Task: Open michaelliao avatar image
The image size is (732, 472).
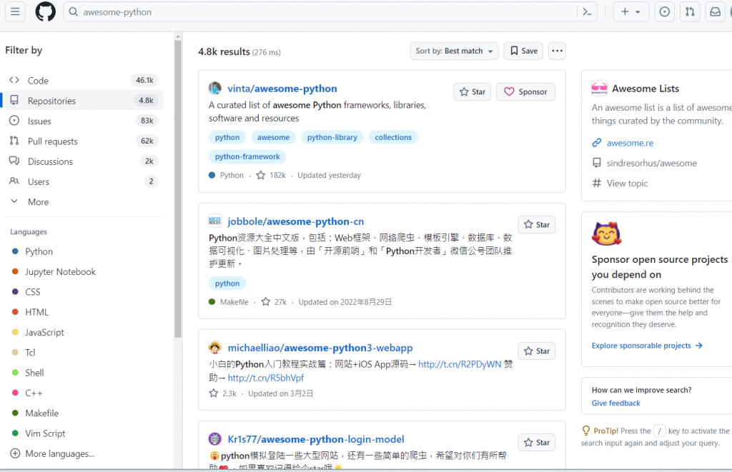Action: (214, 348)
